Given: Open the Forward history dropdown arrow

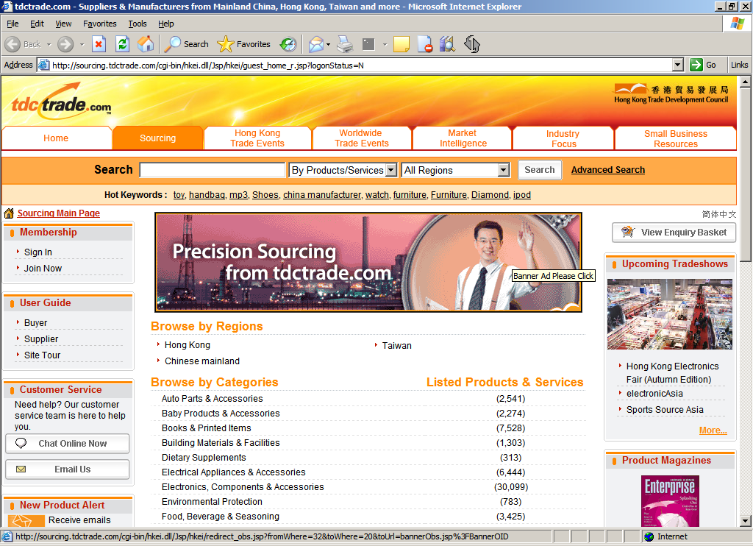Looking at the screenshot, I should coord(82,45).
